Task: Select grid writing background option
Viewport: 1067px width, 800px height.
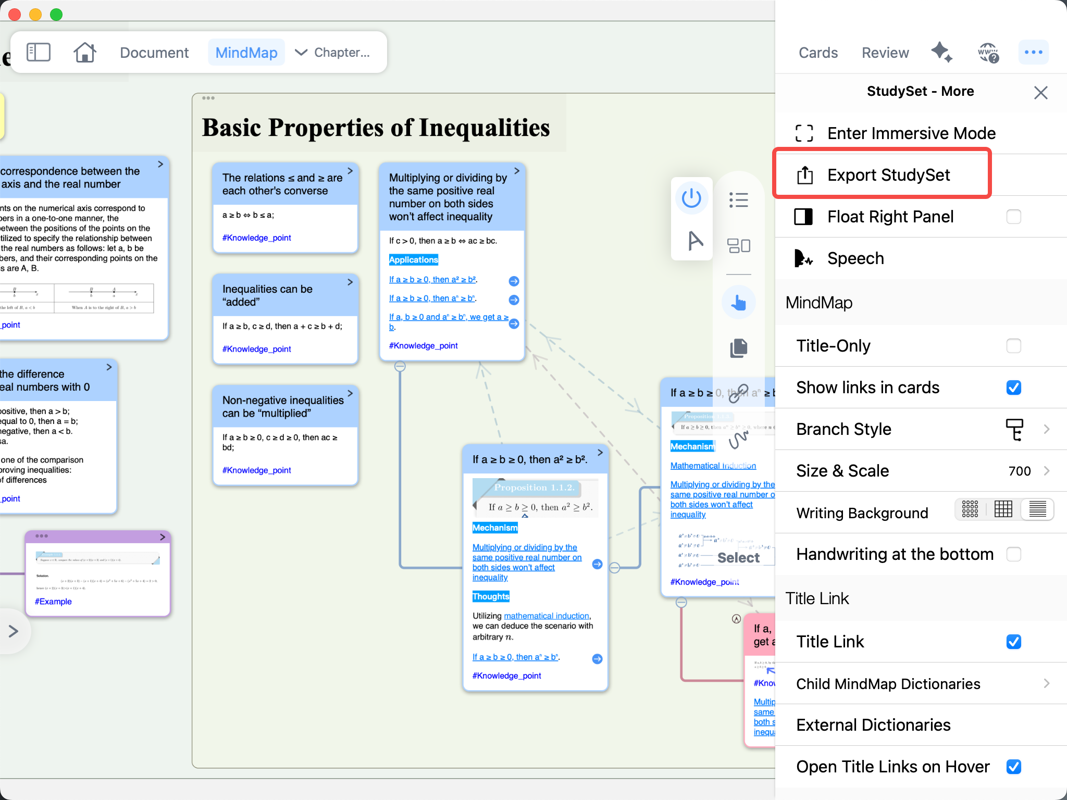Action: click(1003, 509)
